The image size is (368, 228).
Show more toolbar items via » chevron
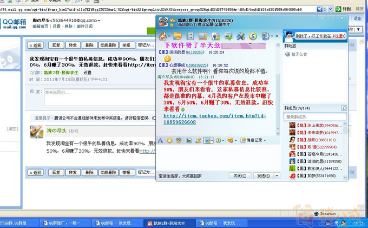(277, 36)
